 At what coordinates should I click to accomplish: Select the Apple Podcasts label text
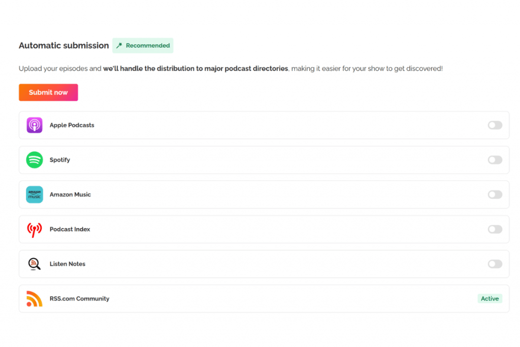pyautogui.click(x=72, y=125)
